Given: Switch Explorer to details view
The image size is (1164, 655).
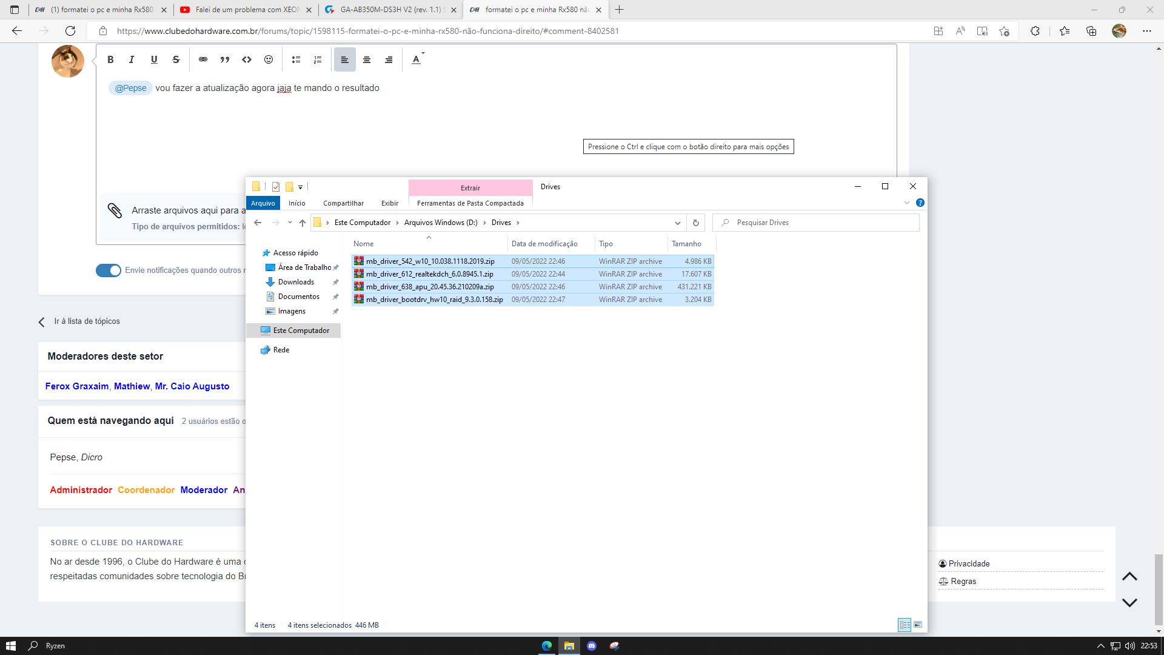Looking at the screenshot, I should (905, 625).
